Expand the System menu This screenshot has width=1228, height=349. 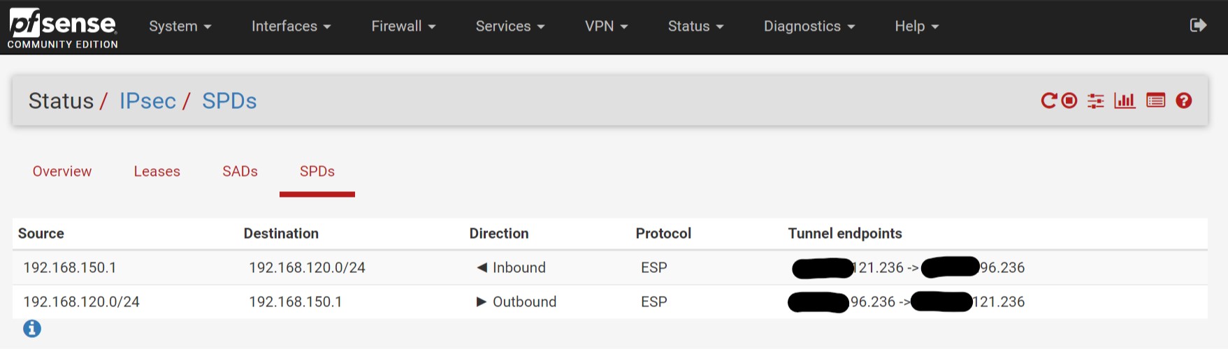[x=180, y=27]
